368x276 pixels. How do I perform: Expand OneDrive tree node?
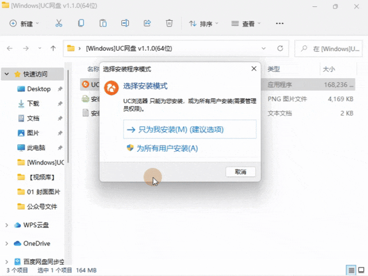click(6, 243)
